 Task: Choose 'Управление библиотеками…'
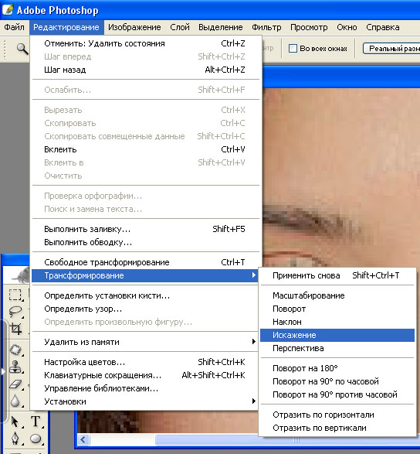coord(145,388)
